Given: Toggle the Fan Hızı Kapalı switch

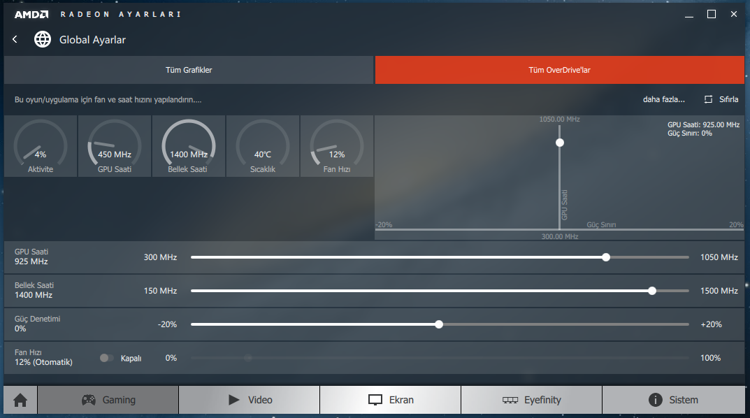Looking at the screenshot, I should pyautogui.click(x=106, y=358).
